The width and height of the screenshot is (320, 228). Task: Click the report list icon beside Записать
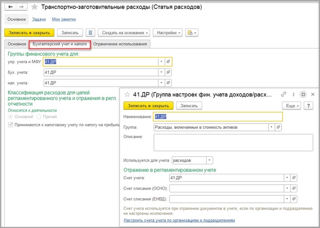click(91, 33)
